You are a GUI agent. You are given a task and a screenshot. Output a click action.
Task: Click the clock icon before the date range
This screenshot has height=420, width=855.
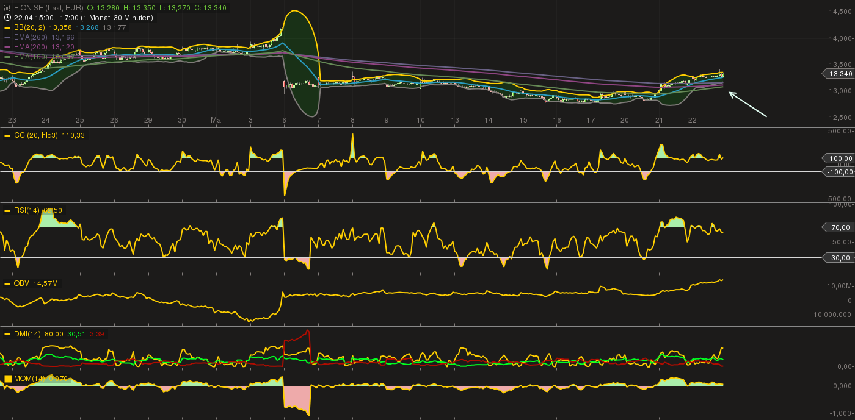(7, 18)
